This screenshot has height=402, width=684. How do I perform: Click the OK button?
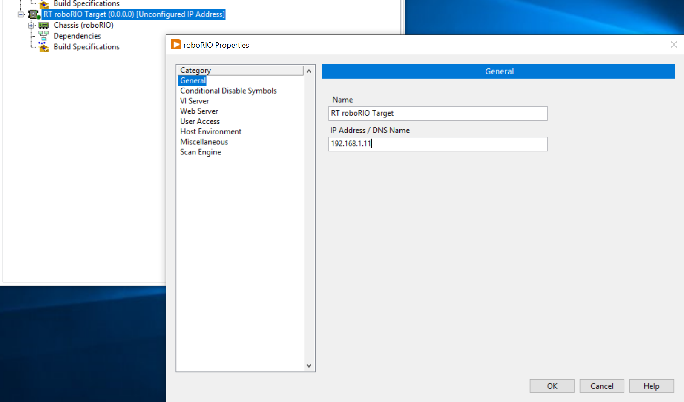552,386
